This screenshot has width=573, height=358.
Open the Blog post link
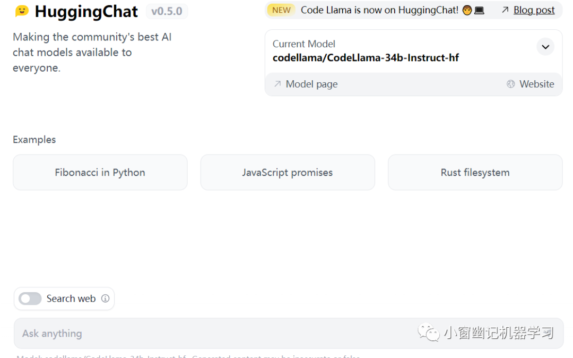pos(534,10)
